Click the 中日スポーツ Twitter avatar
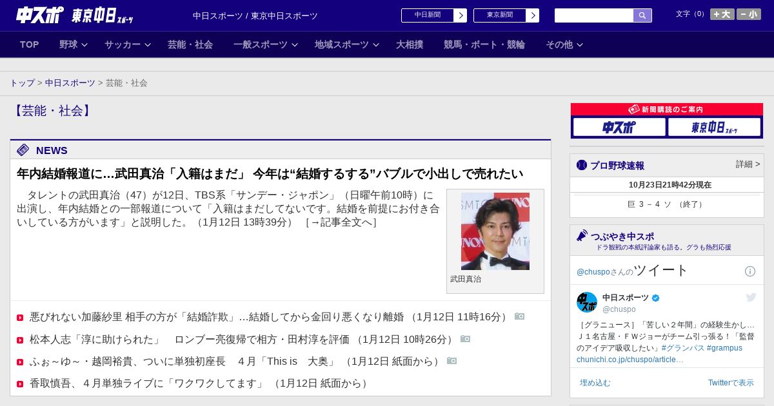The width and height of the screenshot is (774, 406). 587,302
